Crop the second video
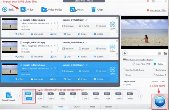The height and width of the screenshot is (110, 169). click(x=67, y=56)
